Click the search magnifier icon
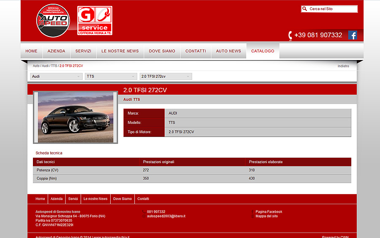Viewport: 380px width, 238px height. (x=304, y=9)
